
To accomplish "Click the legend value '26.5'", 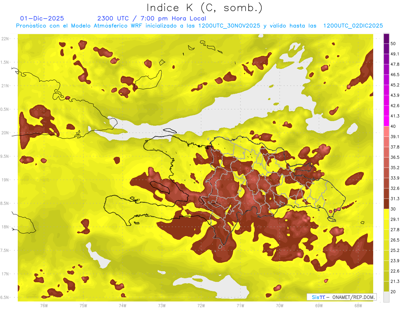I will click(x=395, y=240).
